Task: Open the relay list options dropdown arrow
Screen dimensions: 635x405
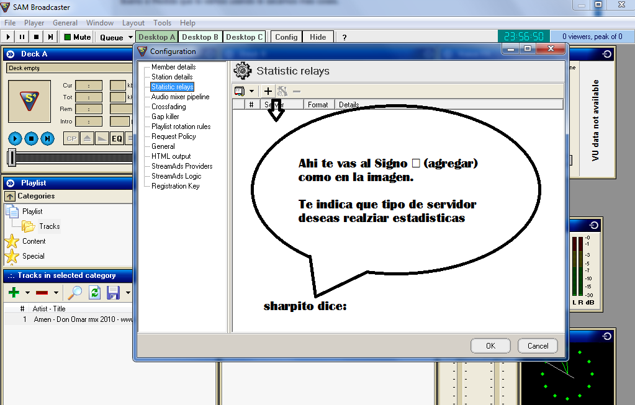Action: coord(251,91)
